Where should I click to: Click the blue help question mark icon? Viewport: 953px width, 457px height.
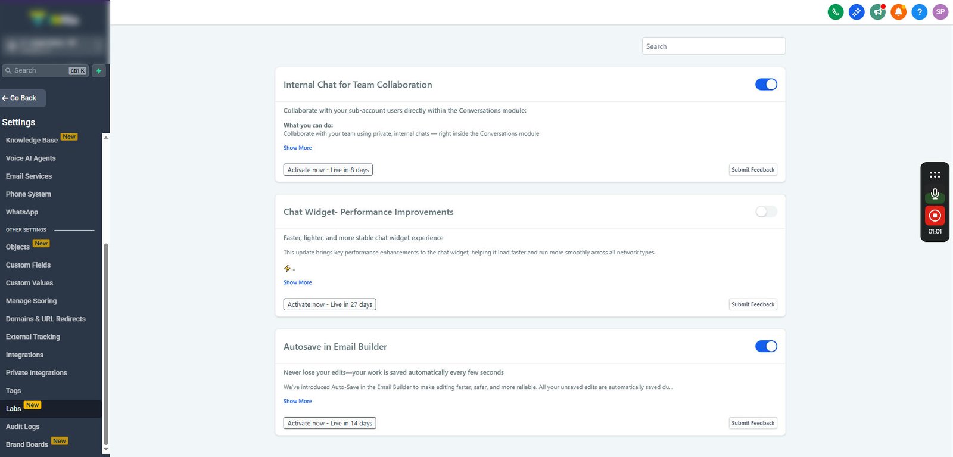coord(920,11)
